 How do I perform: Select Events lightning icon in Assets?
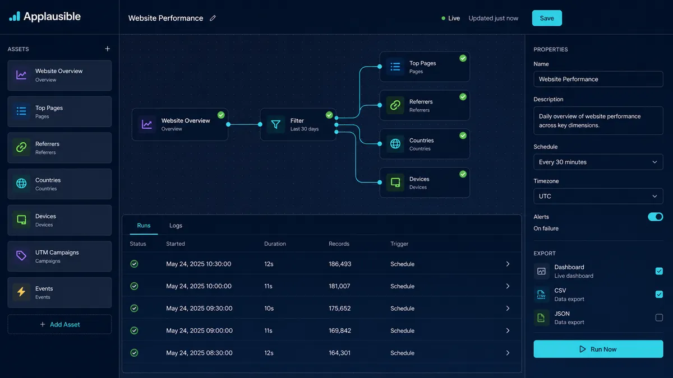click(x=21, y=292)
